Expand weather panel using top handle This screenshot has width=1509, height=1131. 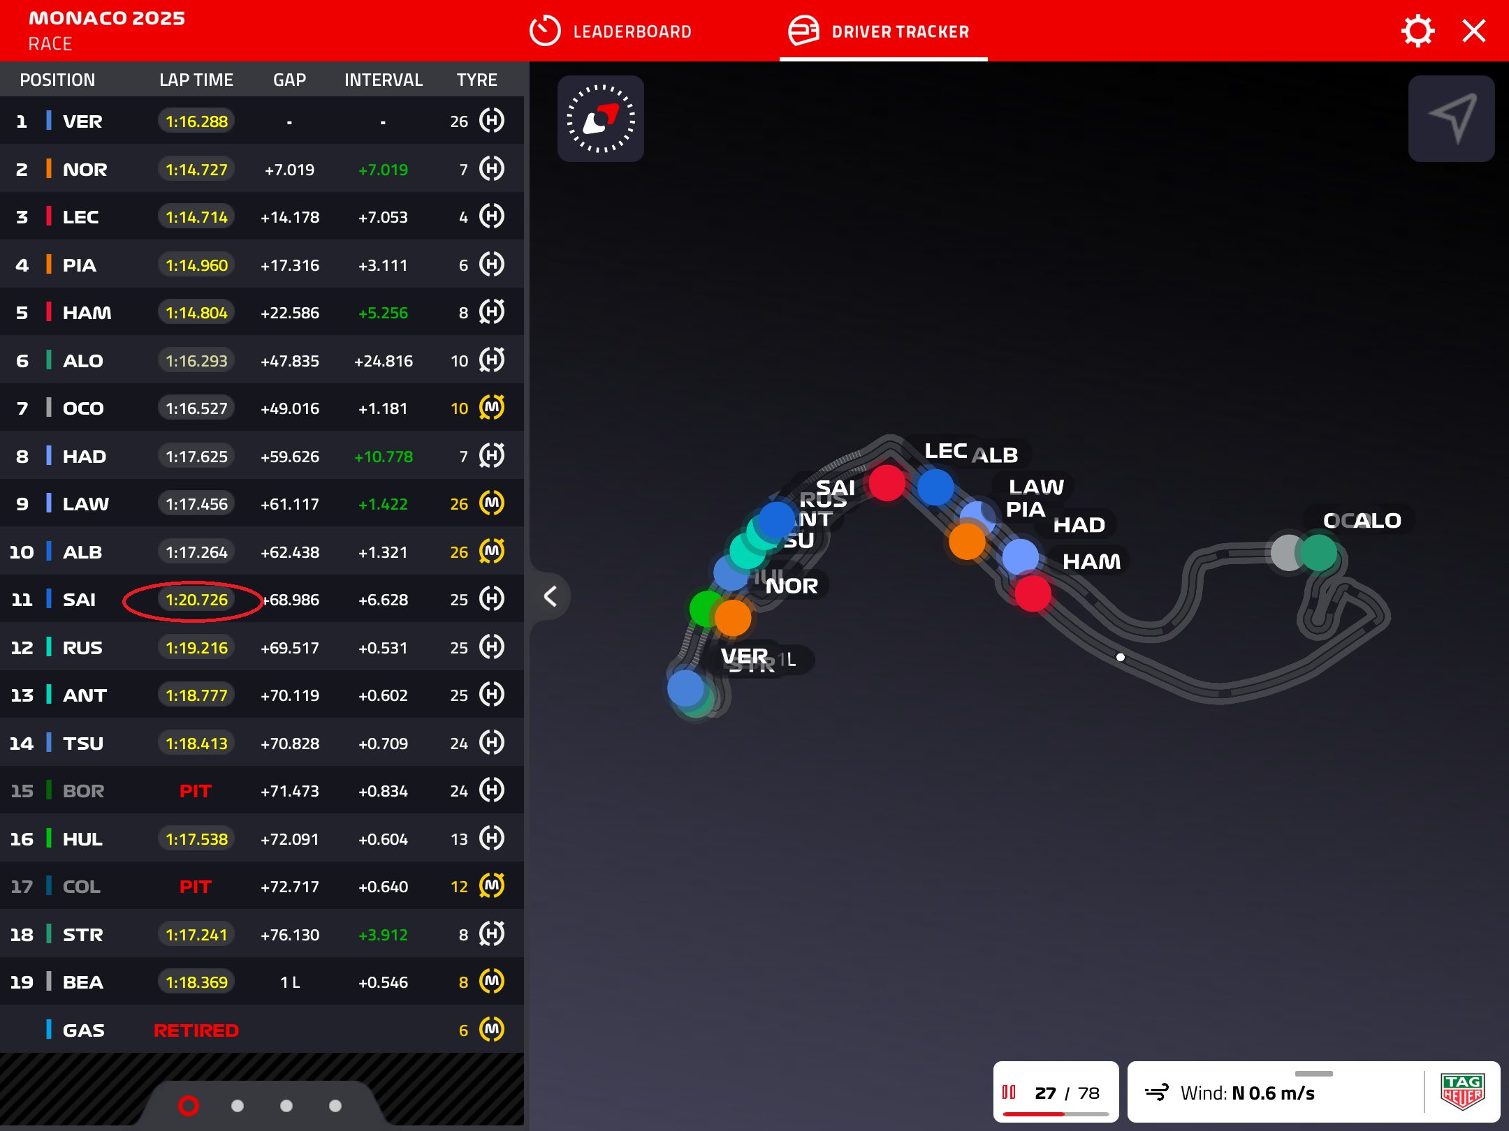click(1313, 1073)
